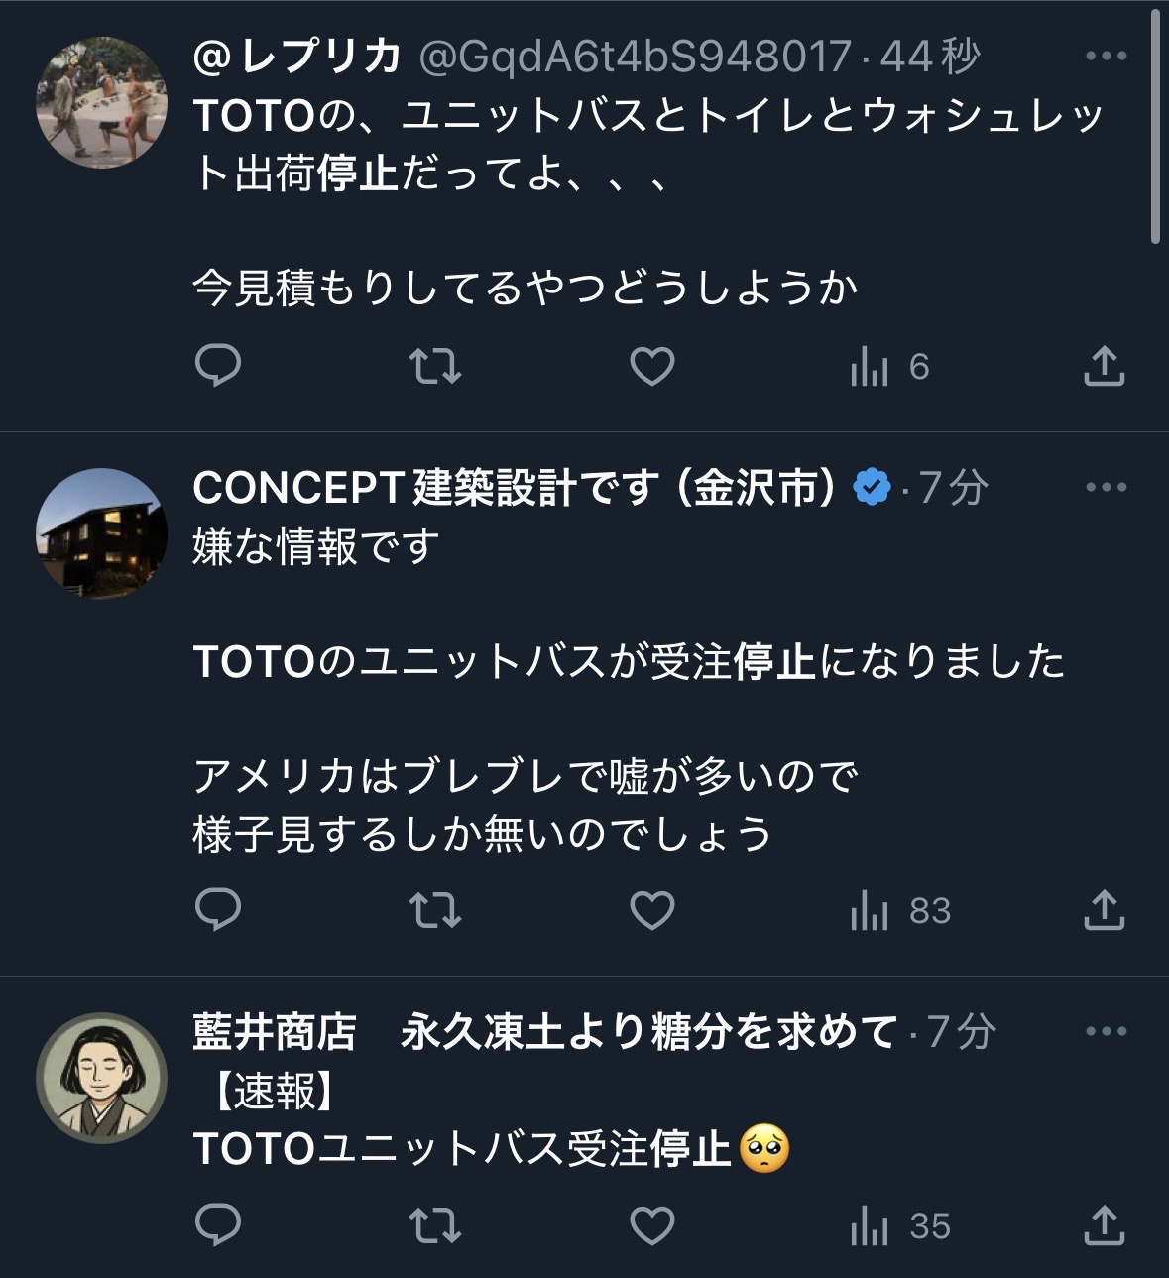Screen dimensions: 1169x1278
Task: Share the @レプリカ tweet
Action: pos(1104,366)
